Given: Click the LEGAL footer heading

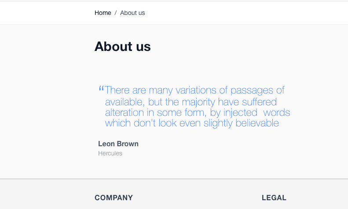Looking at the screenshot, I should [274, 198].
